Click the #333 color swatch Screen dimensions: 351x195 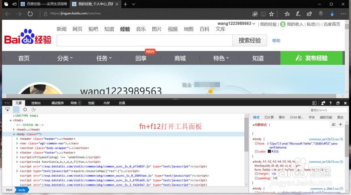pos(269,151)
